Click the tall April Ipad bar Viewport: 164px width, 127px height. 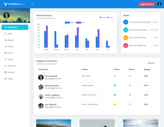tap(78, 37)
